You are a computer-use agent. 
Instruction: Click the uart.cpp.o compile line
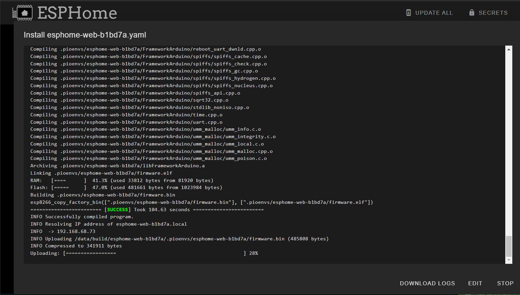[x=126, y=122]
